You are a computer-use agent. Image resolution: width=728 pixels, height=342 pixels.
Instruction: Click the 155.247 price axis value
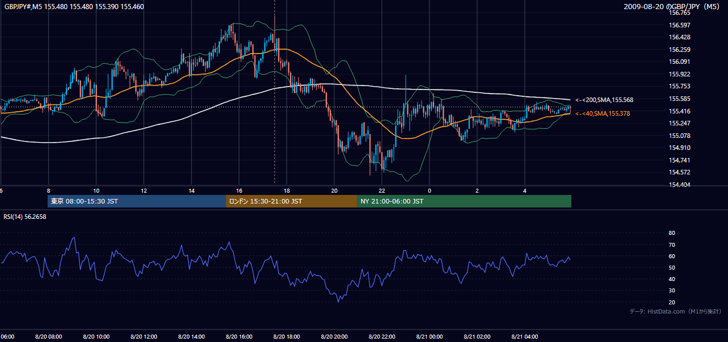(x=680, y=123)
